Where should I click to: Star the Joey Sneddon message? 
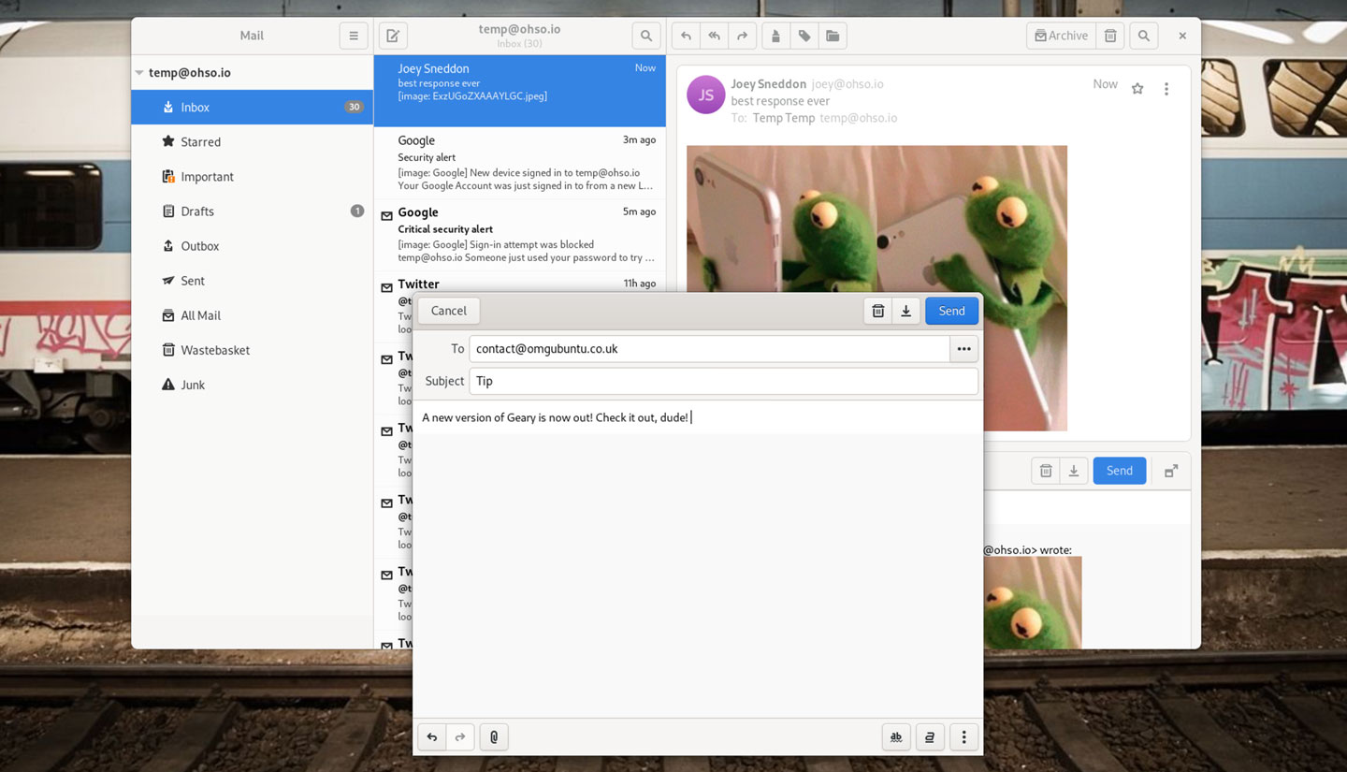point(1137,89)
